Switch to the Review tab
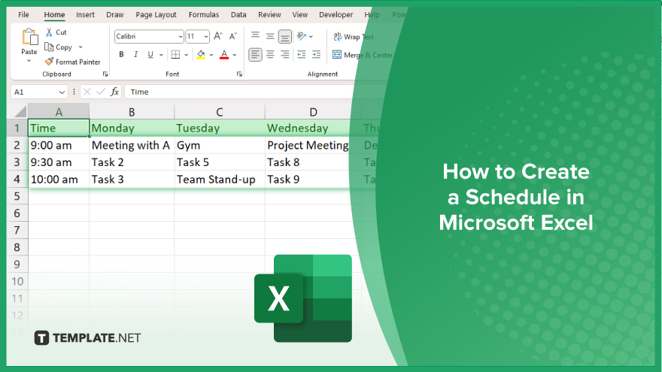Screen dimensions: 662x372 coord(269,15)
